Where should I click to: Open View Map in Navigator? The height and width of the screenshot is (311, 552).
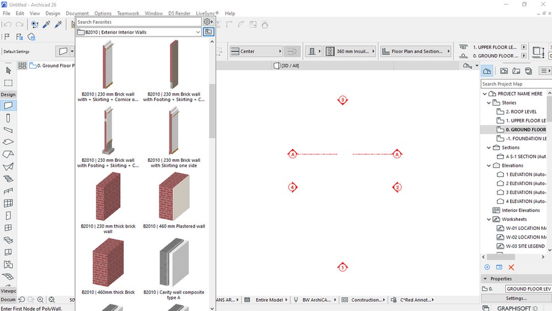tap(504, 71)
